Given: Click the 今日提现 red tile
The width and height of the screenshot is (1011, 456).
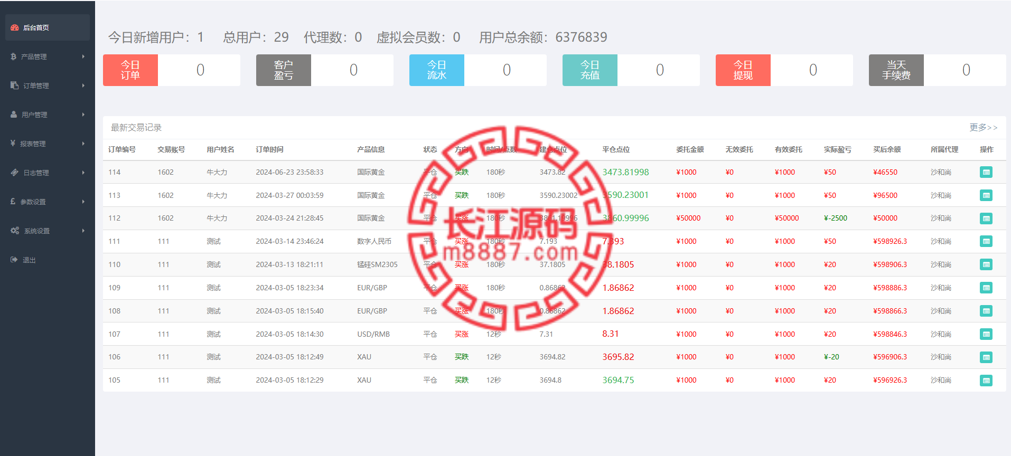Looking at the screenshot, I should 743,70.
